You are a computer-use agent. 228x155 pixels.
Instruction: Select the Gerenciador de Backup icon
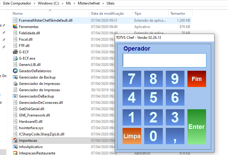pyautogui.click(x=15, y=77)
